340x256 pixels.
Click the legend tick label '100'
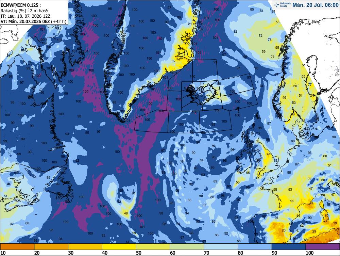pos(309,253)
